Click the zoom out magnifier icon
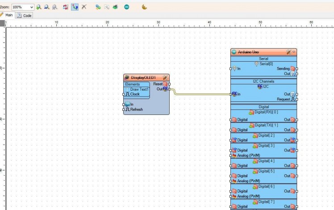 [46, 7]
